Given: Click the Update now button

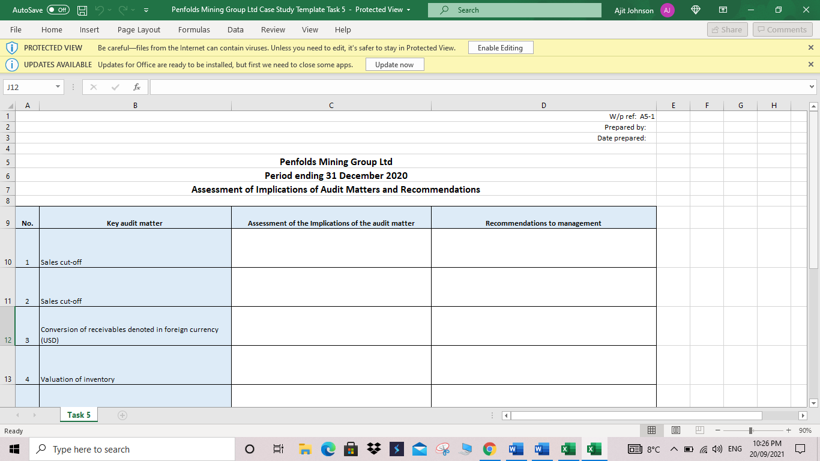Looking at the screenshot, I should [394, 64].
